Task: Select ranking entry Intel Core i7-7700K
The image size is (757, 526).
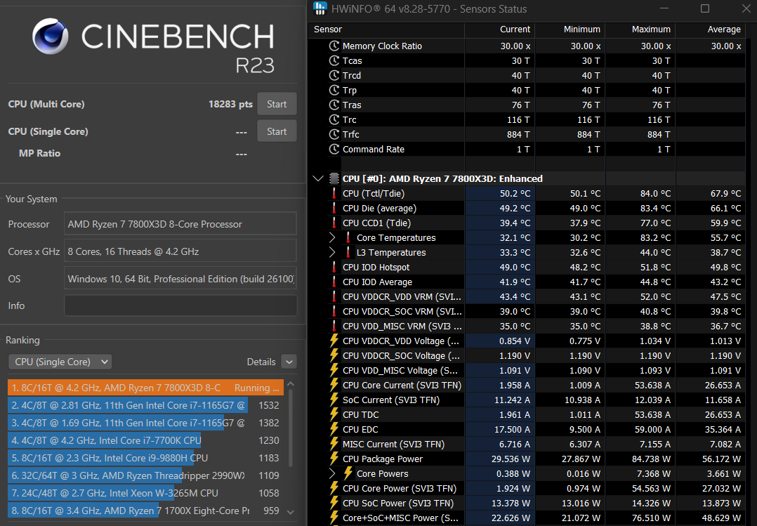Action: pyautogui.click(x=146, y=440)
